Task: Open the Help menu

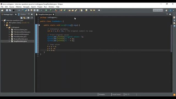Action: pyautogui.click(x=57, y=7)
